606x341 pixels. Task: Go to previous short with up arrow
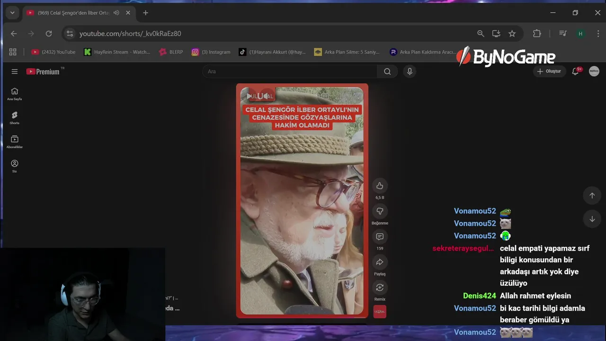[x=592, y=196]
